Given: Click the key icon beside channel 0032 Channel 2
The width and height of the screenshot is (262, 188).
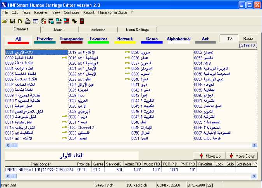Looking at the screenshot, I should click(x=65, y=127).
